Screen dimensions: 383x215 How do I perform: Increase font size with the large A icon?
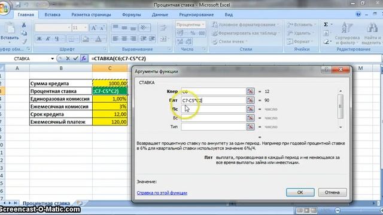coord(93,28)
